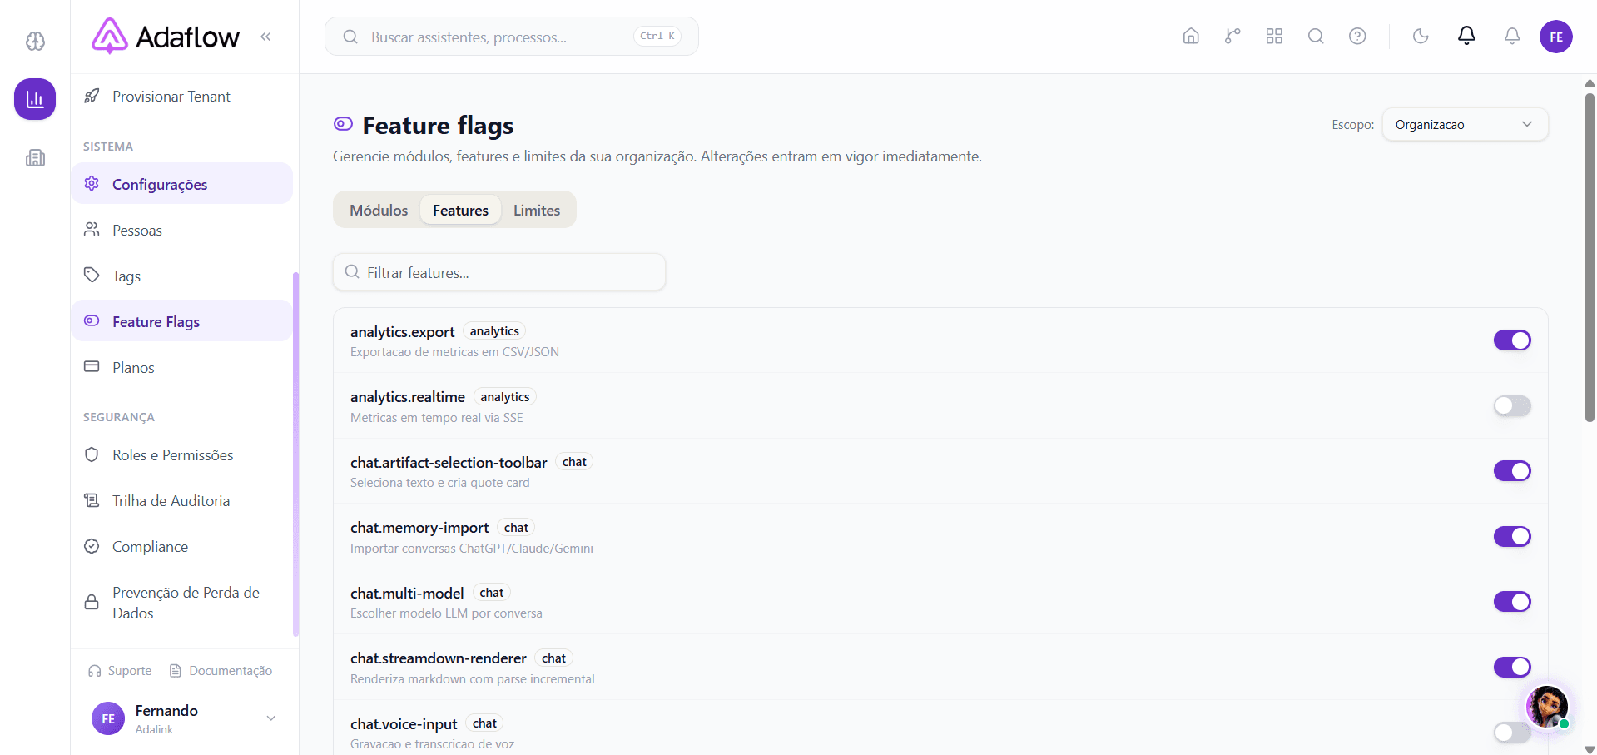Screen dimensions: 1597x755
Task: Toggle dark mode moon icon
Action: click(x=1421, y=36)
